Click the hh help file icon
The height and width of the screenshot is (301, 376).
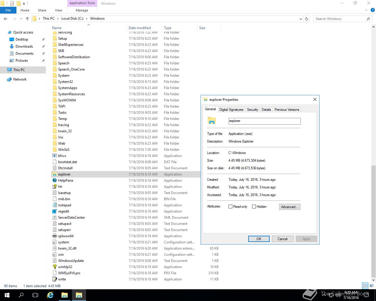[x=54, y=187]
